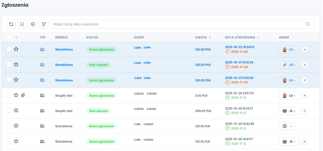Click the New request status badge on JD row

[98, 65]
